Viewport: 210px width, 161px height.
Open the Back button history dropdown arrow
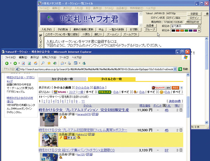tap(11, 63)
